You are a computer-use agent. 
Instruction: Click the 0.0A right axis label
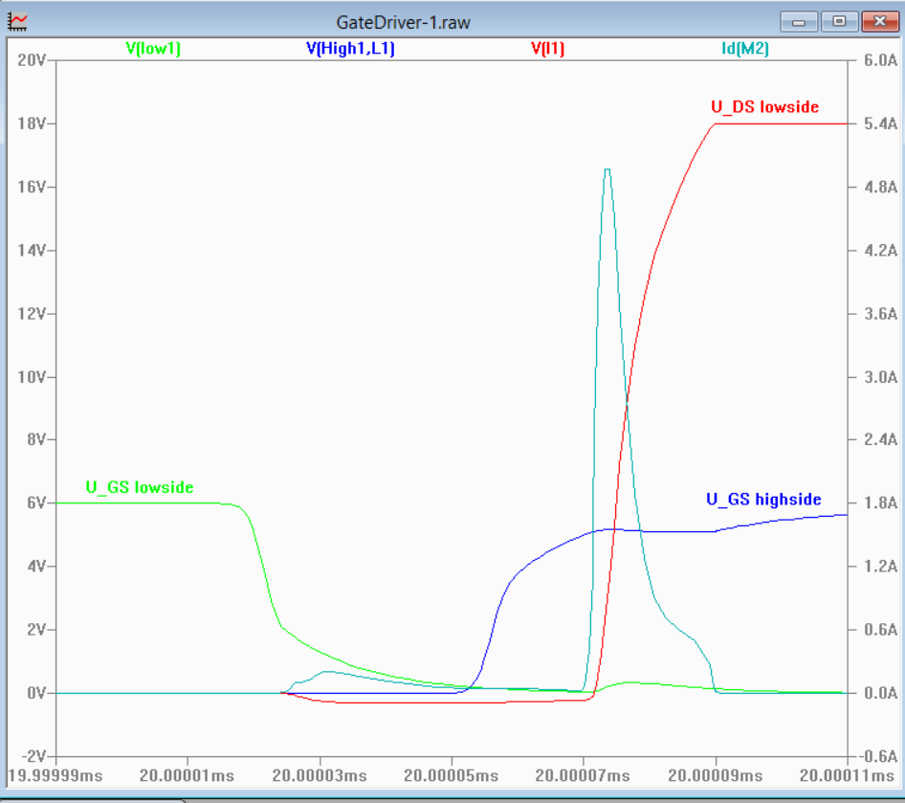[x=881, y=693]
